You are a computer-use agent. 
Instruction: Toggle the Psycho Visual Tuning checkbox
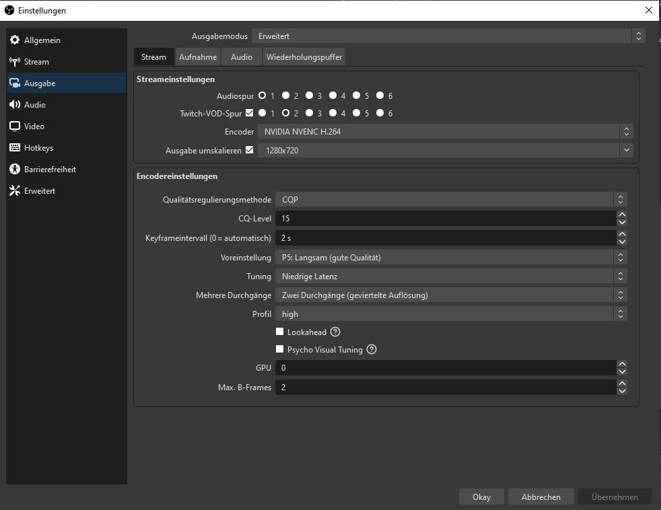click(x=280, y=350)
